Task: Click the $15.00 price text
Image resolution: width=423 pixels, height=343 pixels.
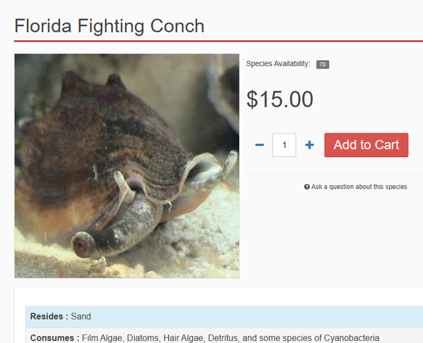Action: click(280, 99)
